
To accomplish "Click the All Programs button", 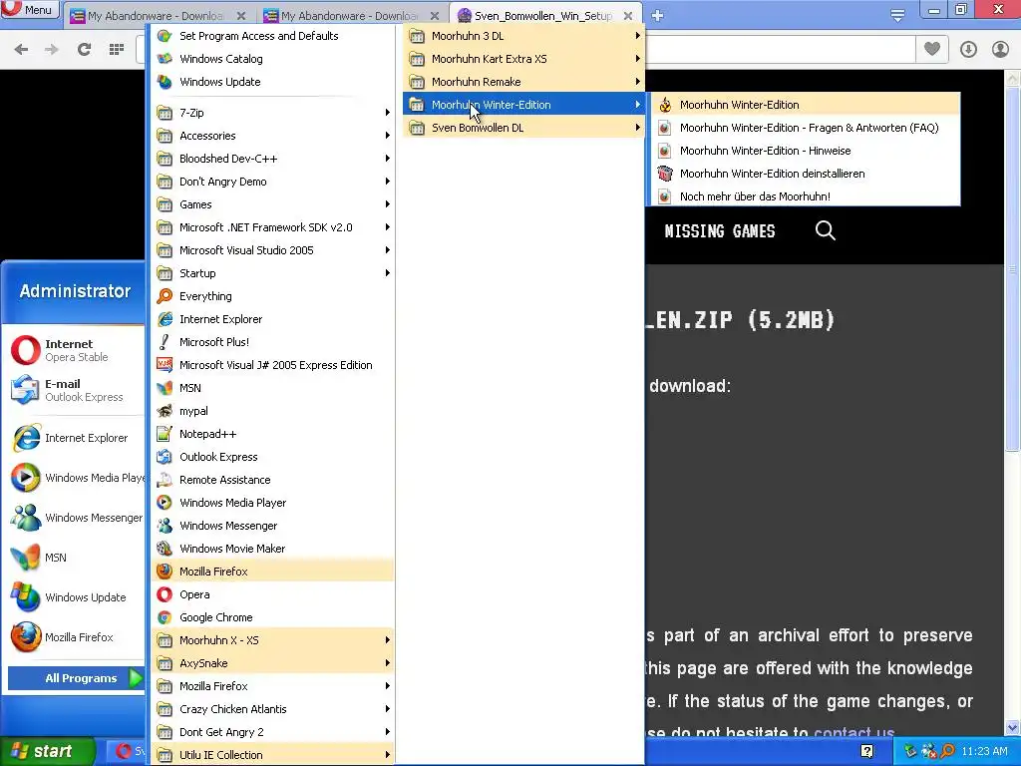I will point(75,678).
